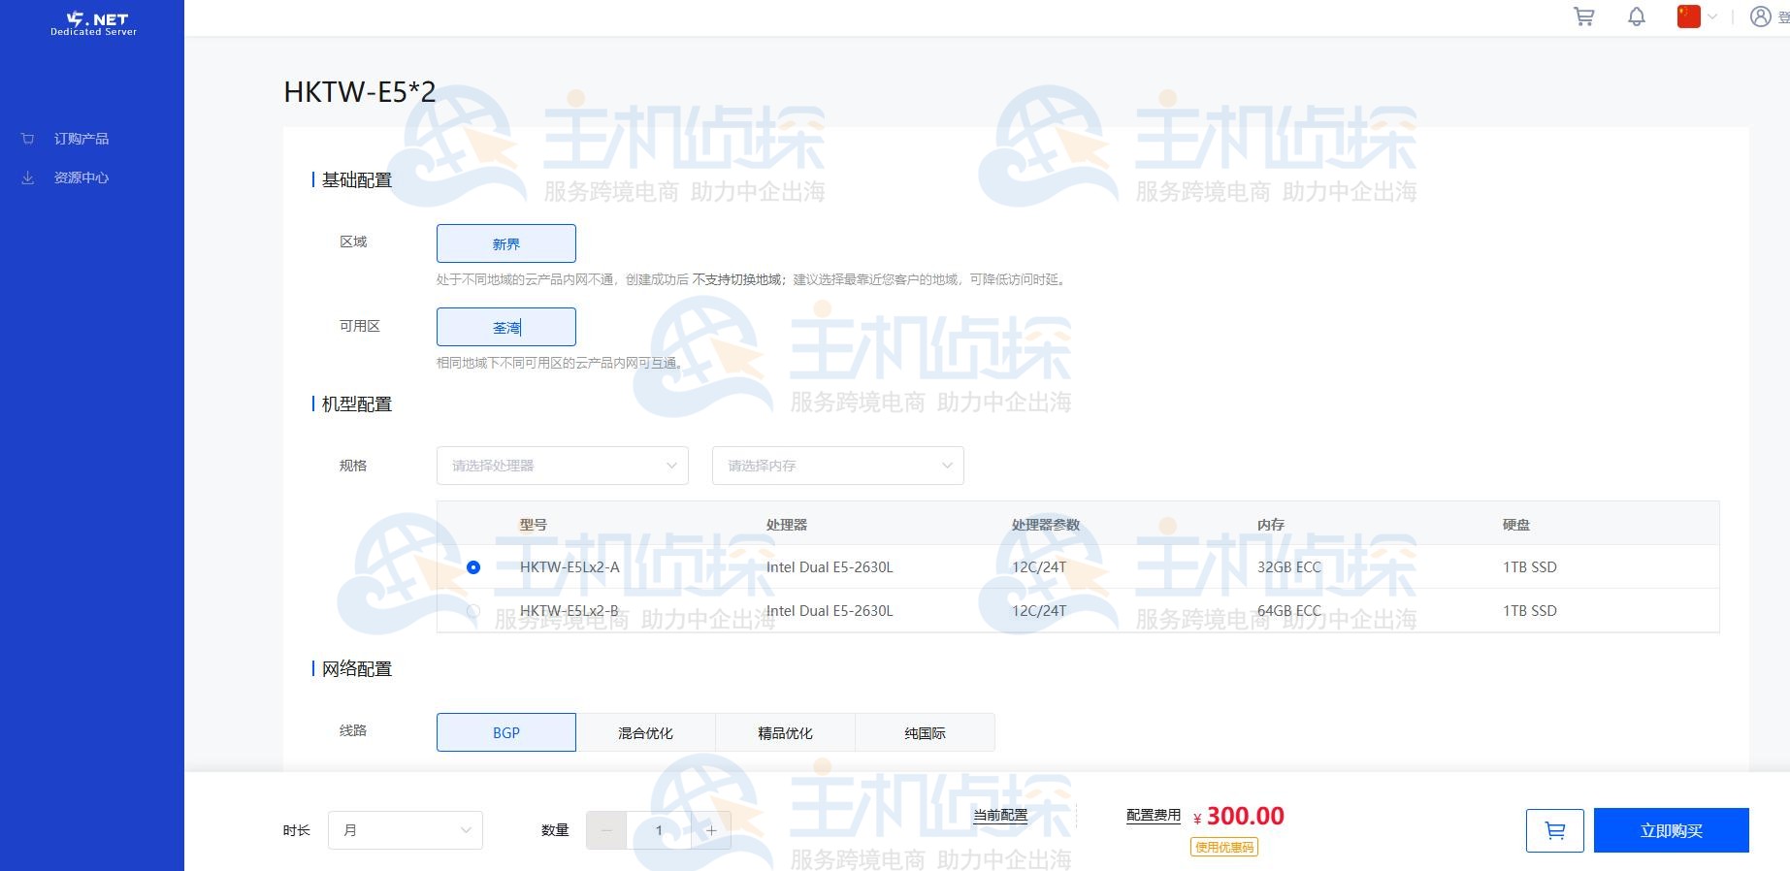
Task: Click the 资源中心 download icon
Action: (x=28, y=177)
